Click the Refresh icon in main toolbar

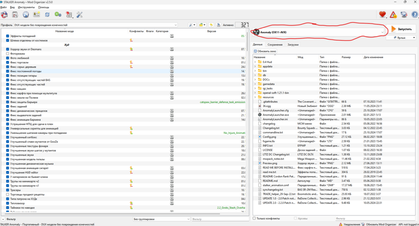pyautogui.click(x=47, y=15)
